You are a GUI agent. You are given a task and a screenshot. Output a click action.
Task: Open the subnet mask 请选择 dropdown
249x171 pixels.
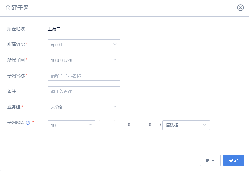(186, 125)
